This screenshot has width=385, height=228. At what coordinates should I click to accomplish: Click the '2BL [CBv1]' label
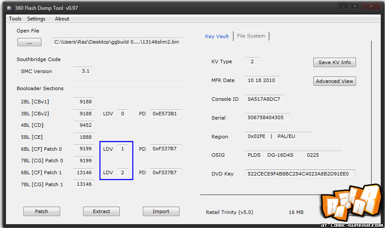point(35,102)
